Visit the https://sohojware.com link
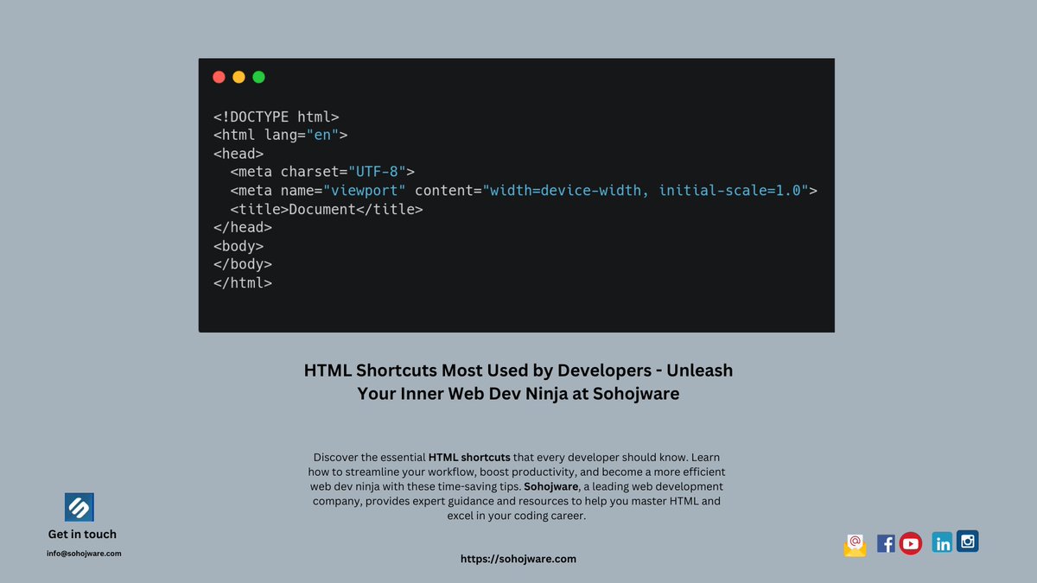 coord(518,559)
